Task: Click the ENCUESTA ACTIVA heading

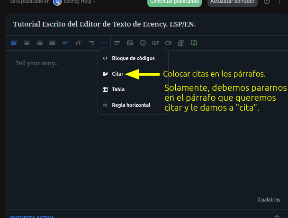Action: (x=32, y=217)
